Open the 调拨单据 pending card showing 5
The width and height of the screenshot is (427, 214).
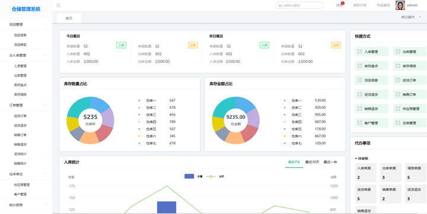[416, 173]
